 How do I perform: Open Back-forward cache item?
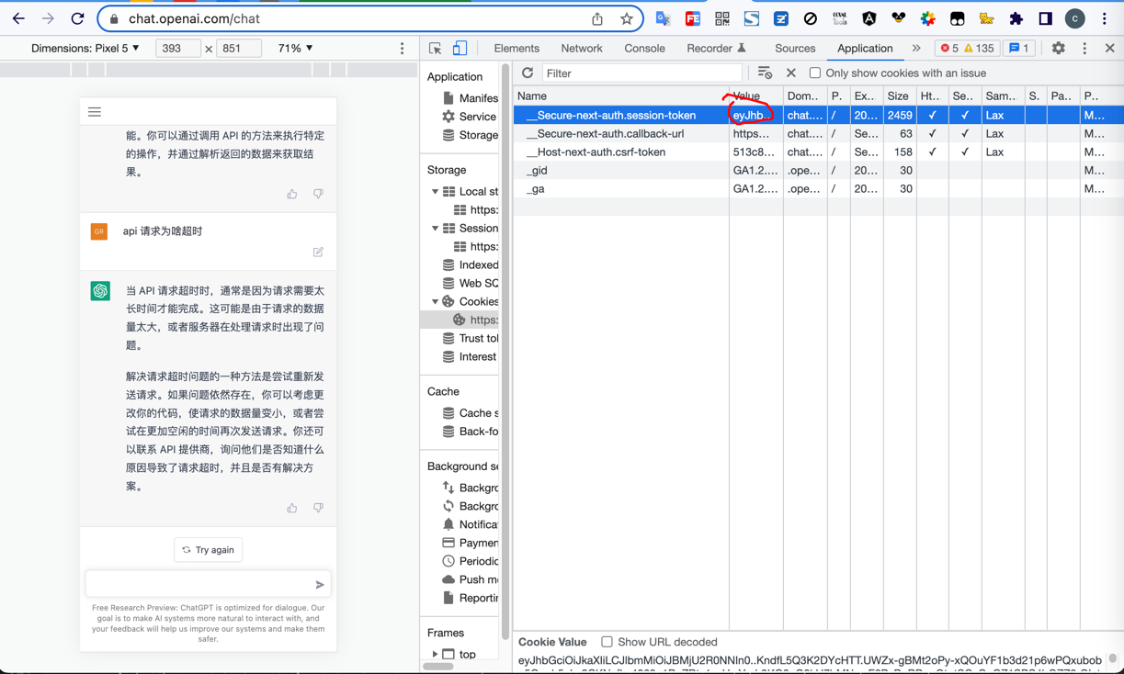point(470,432)
